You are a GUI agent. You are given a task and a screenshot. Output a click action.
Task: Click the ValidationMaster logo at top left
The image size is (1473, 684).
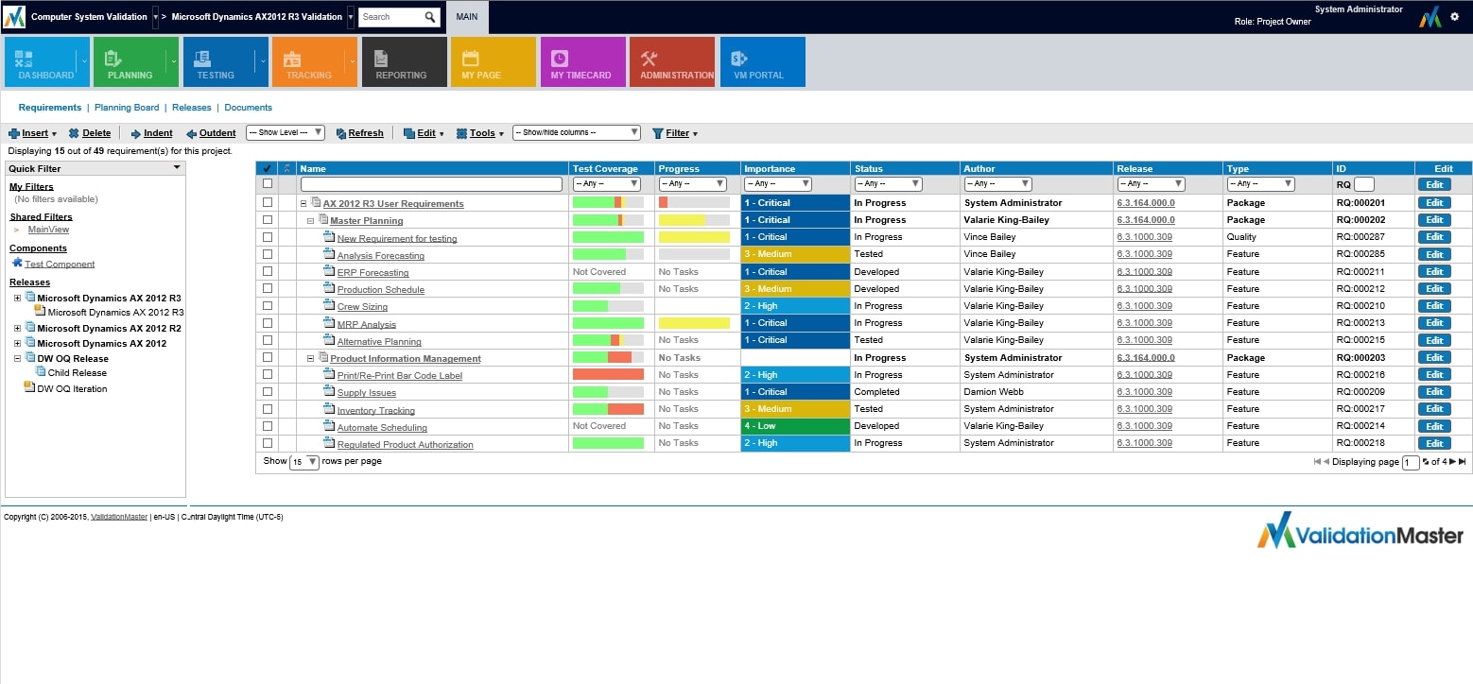click(x=14, y=17)
